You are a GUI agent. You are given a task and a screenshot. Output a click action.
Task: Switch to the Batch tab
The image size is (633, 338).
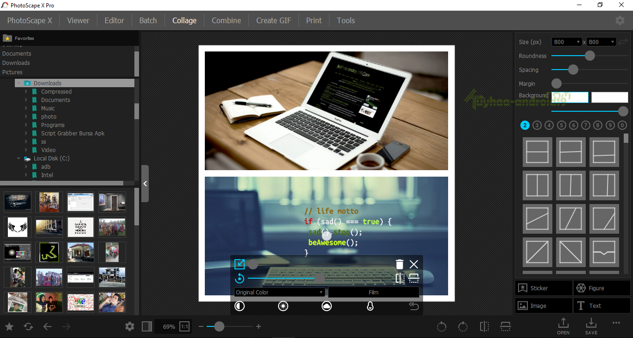pos(148,20)
